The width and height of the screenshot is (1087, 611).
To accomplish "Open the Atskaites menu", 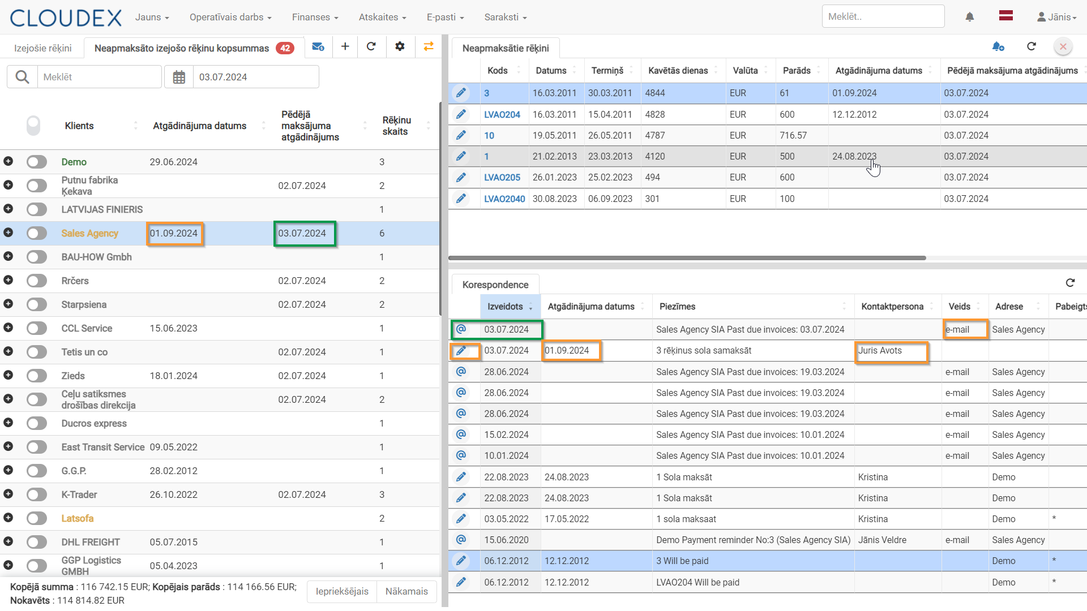I will coord(382,17).
